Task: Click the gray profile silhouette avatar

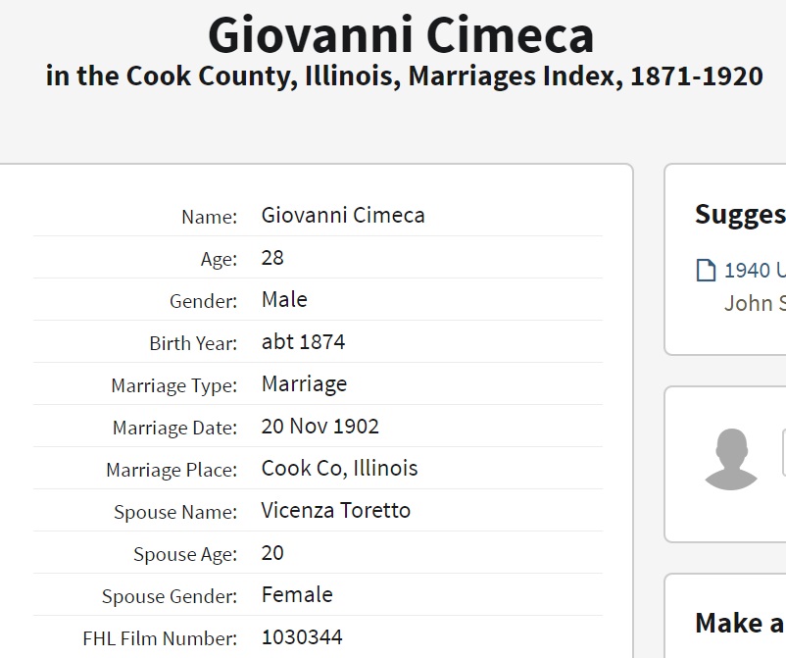Action: 730,459
